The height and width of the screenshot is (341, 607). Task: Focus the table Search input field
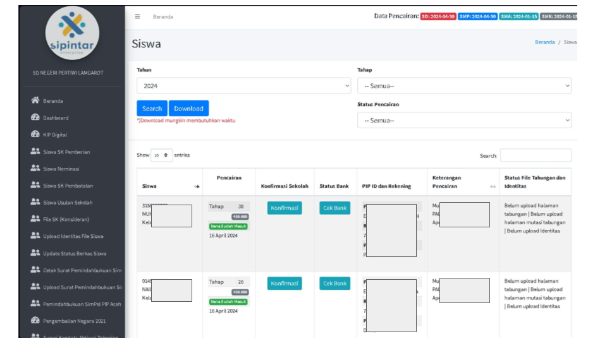pyautogui.click(x=536, y=155)
